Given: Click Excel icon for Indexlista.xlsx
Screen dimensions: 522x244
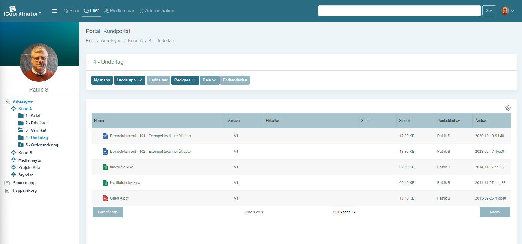Looking at the screenshot, I should click(105, 167).
